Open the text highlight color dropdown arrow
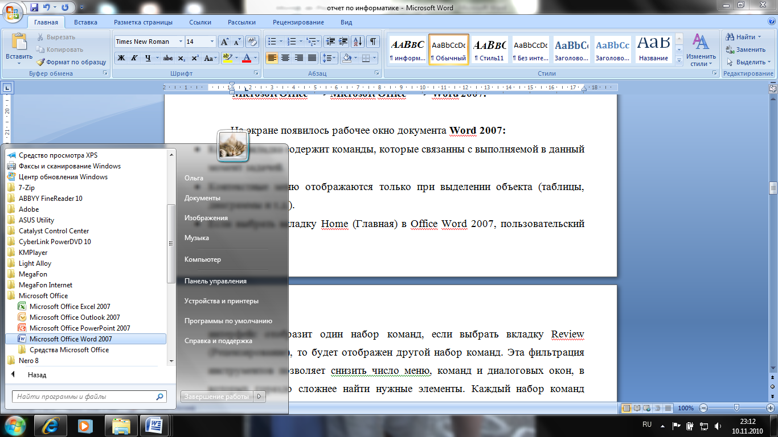The image size is (778, 437). point(236,58)
